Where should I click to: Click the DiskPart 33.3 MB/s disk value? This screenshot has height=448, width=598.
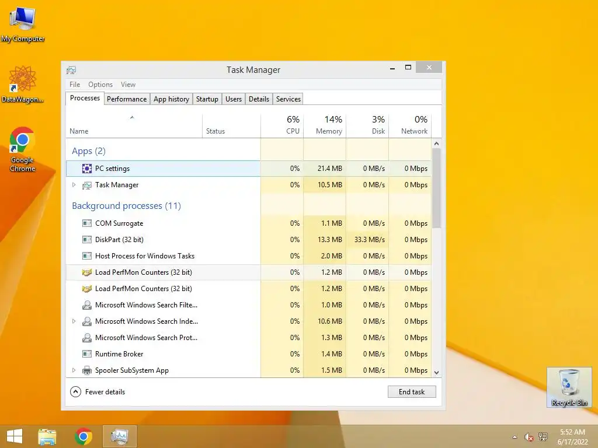(x=369, y=240)
